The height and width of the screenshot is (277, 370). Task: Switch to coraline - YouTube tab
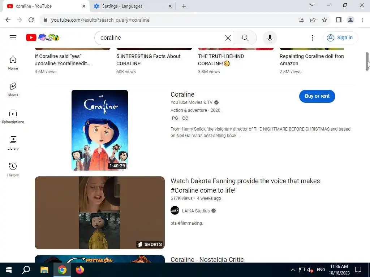point(46,6)
